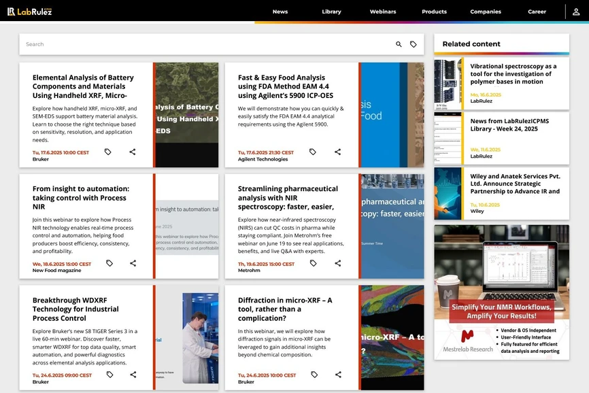Viewport: 589px width, 393px height.
Task: Click the Food Analysis webinar thumbnail image
Action: pos(392,115)
